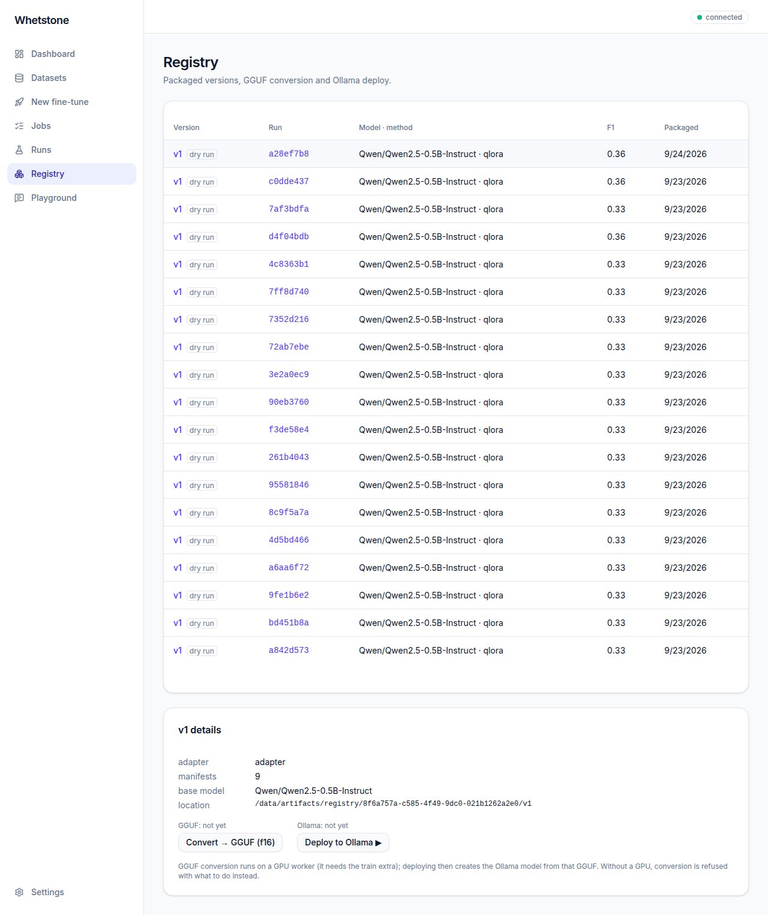768x915 pixels.
Task: Click the F1 column header
Action: [x=611, y=128]
